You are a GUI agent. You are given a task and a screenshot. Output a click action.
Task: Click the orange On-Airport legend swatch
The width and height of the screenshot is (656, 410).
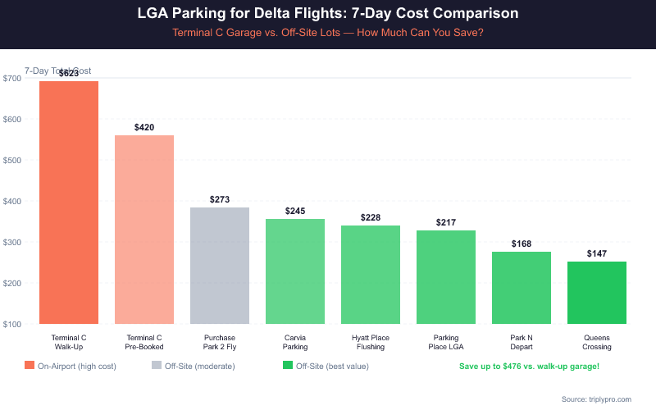click(30, 366)
